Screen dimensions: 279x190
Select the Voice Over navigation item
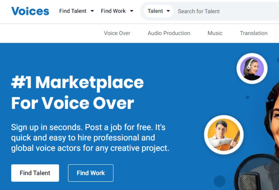117,33
